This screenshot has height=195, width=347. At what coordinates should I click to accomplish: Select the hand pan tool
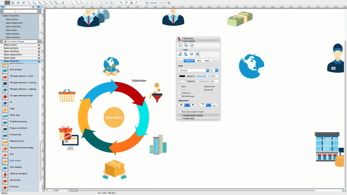tap(126, 3)
